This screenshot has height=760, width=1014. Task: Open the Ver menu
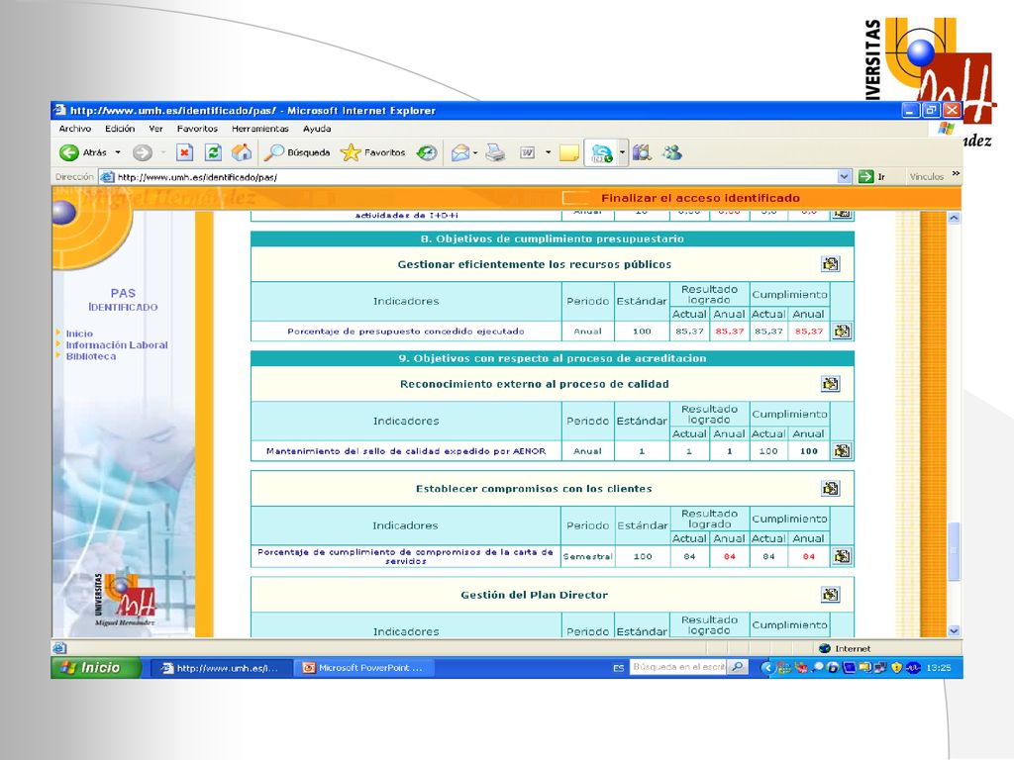[155, 129]
